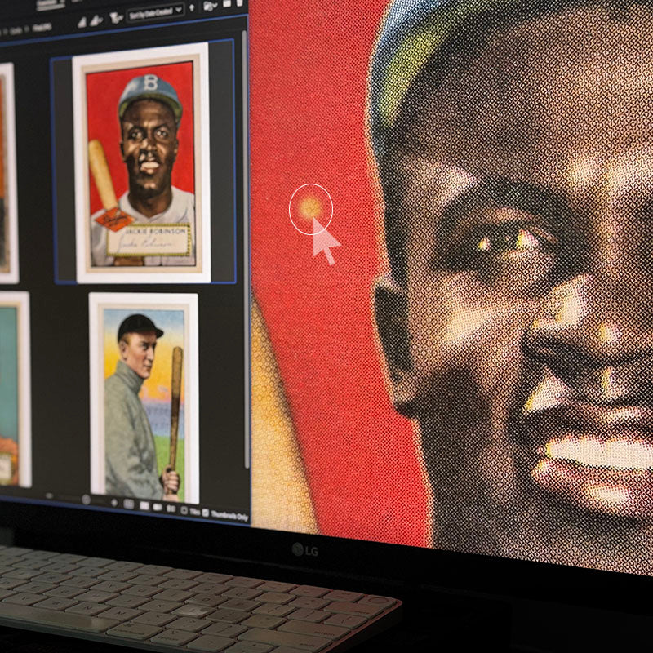
Task: Select the Jackie Robinson card thumbnail
Action: (x=141, y=162)
